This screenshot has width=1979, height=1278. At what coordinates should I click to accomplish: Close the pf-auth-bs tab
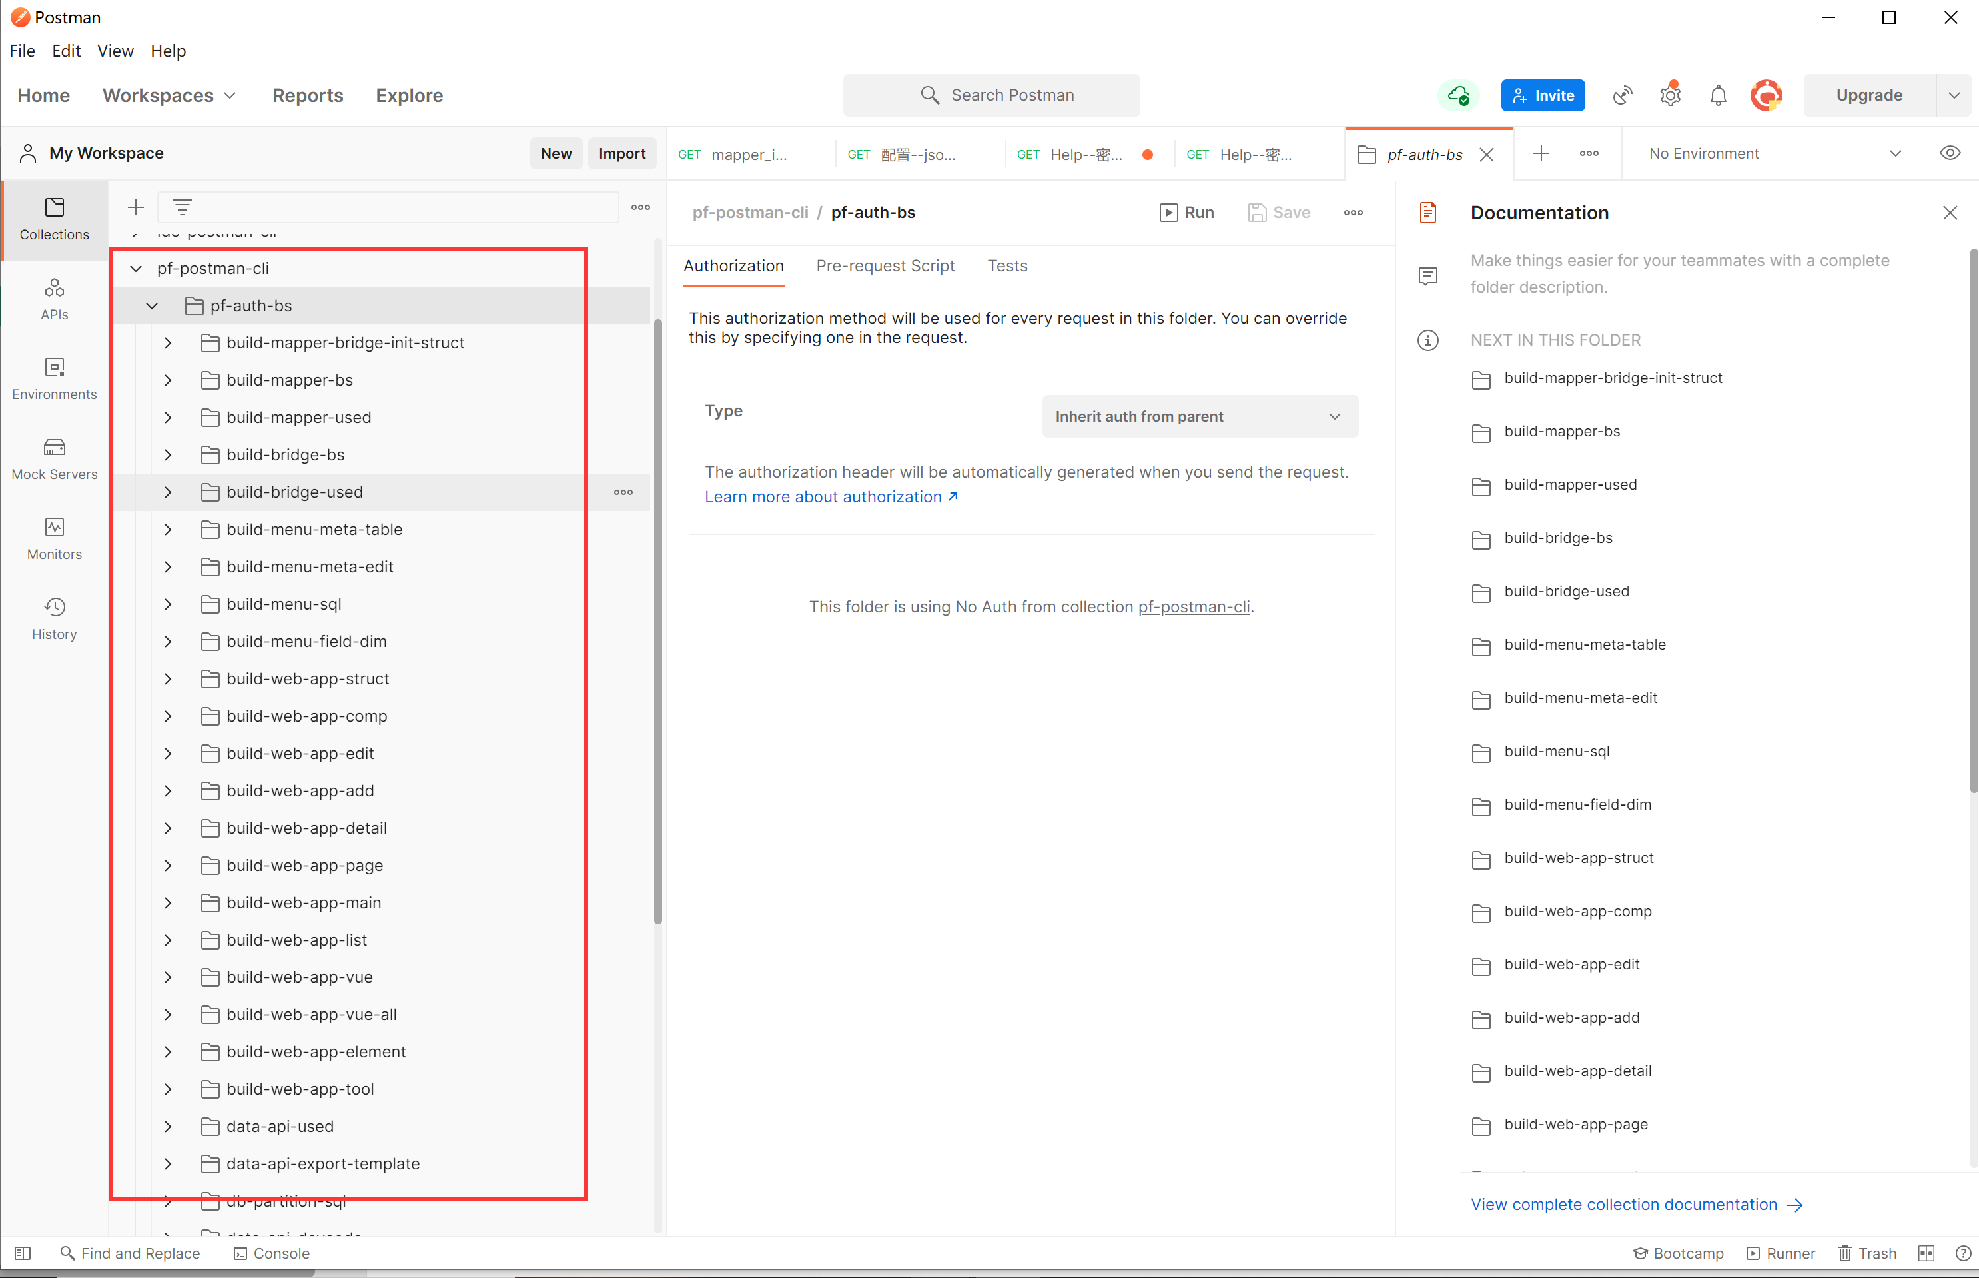pyautogui.click(x=1486, y=155)
